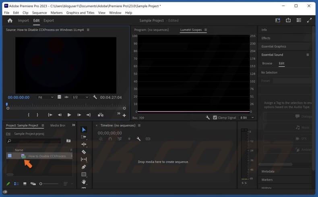Toggle Snap in timeline magnet icon

click(110, 139)
